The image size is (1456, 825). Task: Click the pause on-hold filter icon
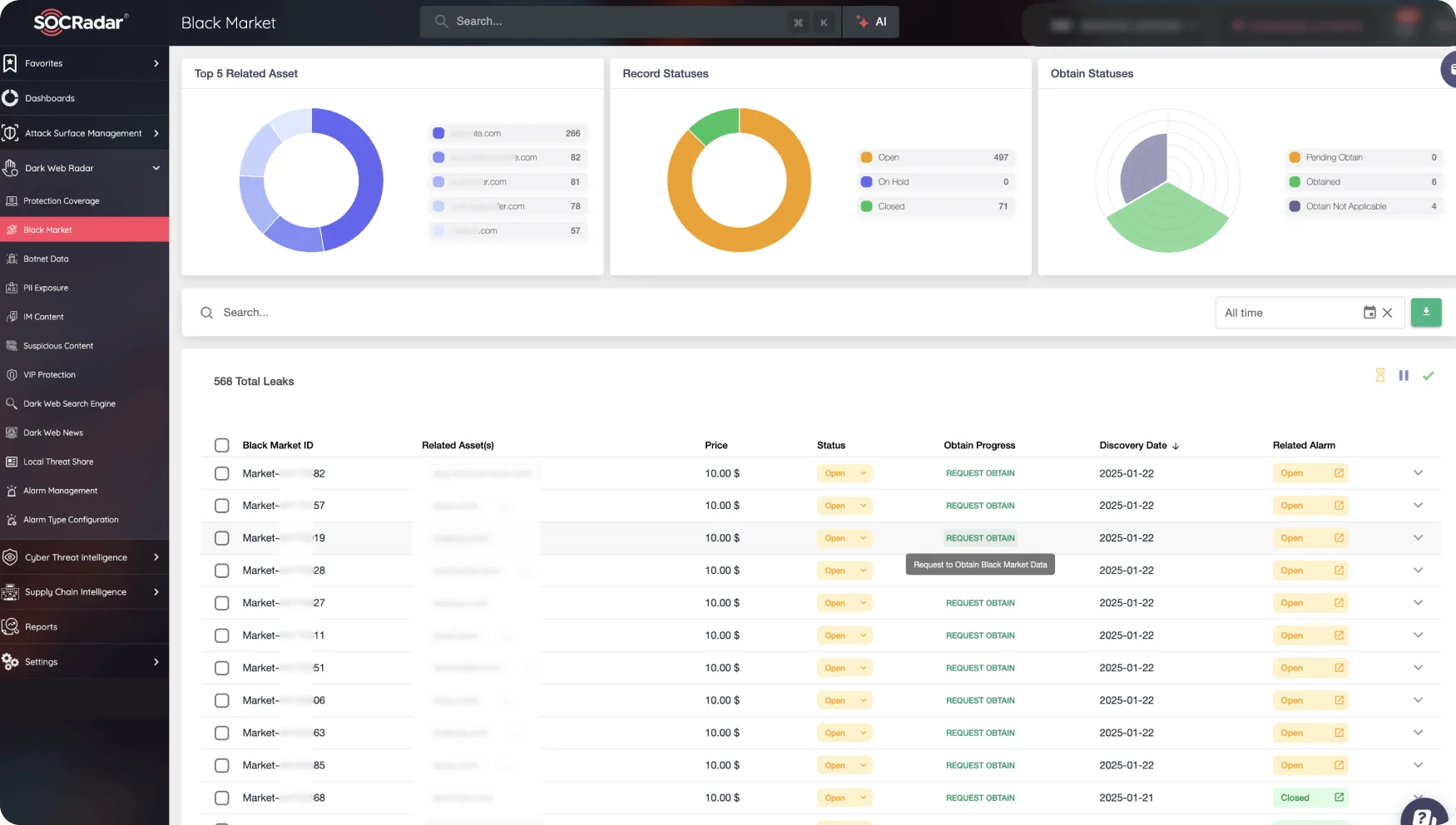(1404, 376)
